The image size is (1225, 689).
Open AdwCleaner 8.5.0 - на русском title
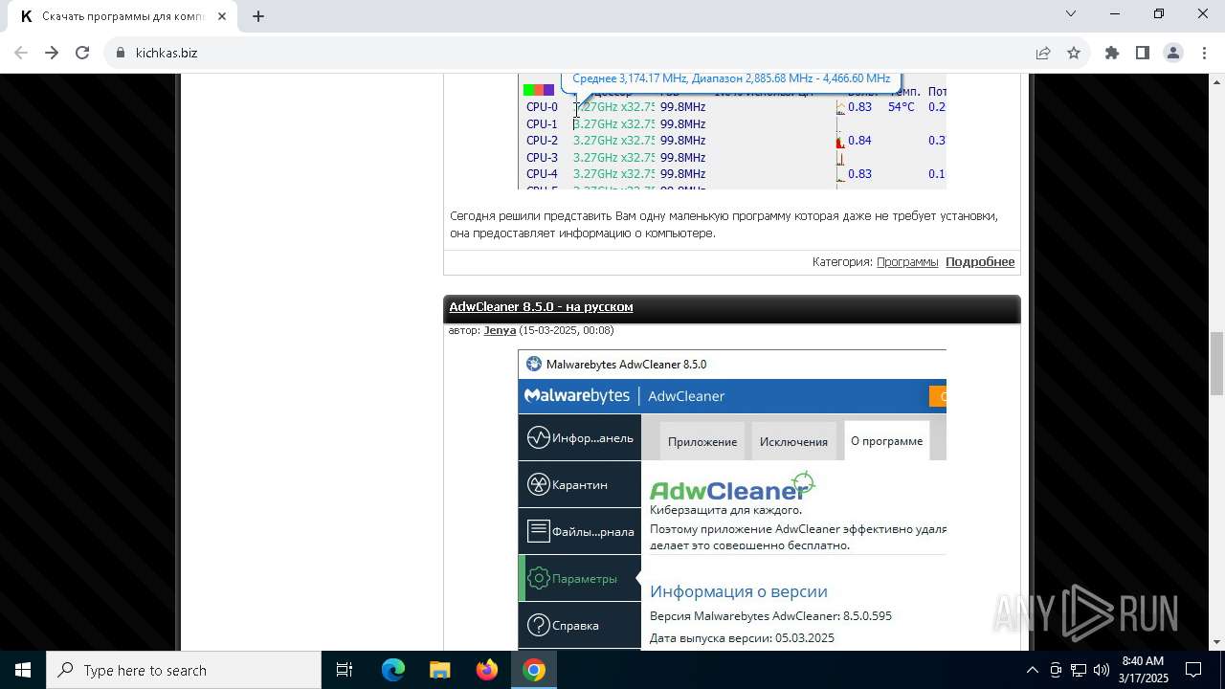coord(541,306)
